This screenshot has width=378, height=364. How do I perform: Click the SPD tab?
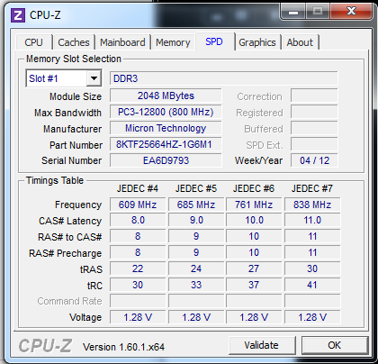pyautogui.click(x=214, y=41)
